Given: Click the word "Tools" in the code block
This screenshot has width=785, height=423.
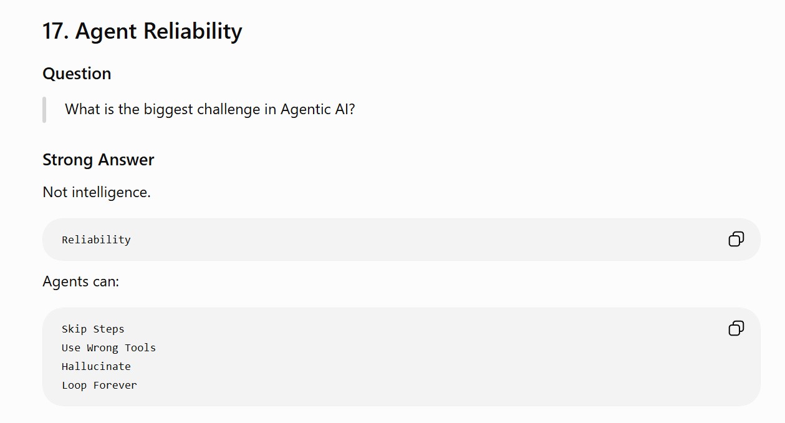Looking at the screenshot, I should point(140,348).
